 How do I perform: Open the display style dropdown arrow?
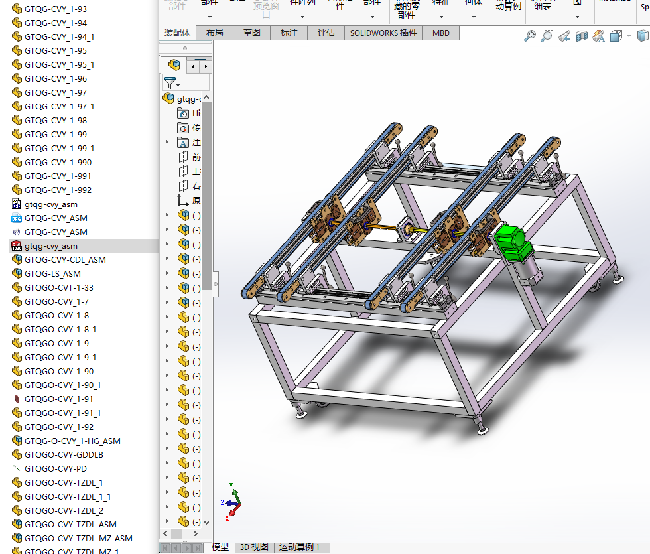pyautogui.click(x=629, y=36)
